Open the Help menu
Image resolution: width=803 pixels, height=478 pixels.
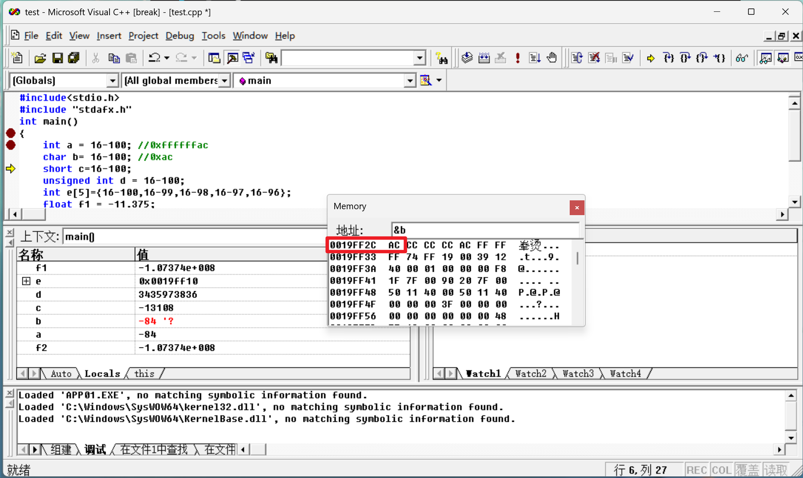tap(285, 36)
